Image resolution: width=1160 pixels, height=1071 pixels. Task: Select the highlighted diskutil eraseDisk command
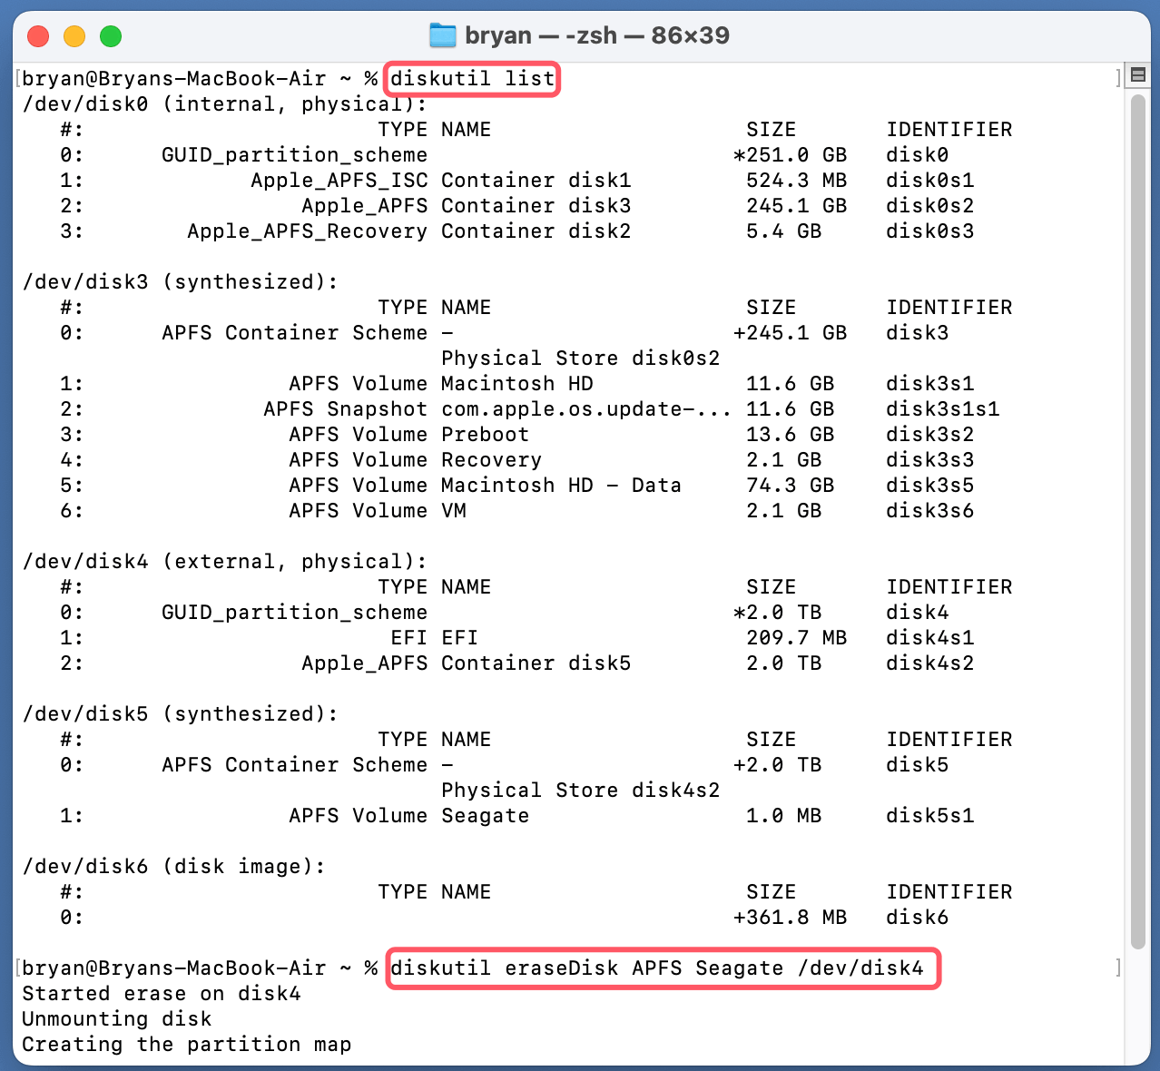tap(663, 968)
